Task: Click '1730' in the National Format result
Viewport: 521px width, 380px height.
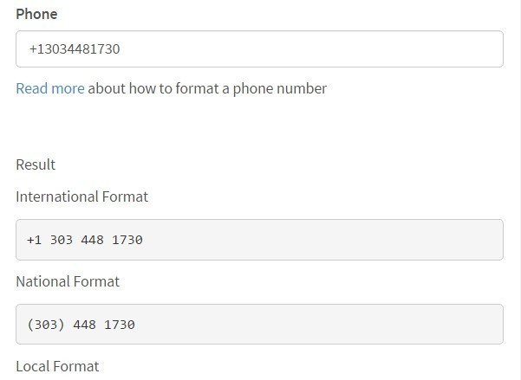Action: 120,325
